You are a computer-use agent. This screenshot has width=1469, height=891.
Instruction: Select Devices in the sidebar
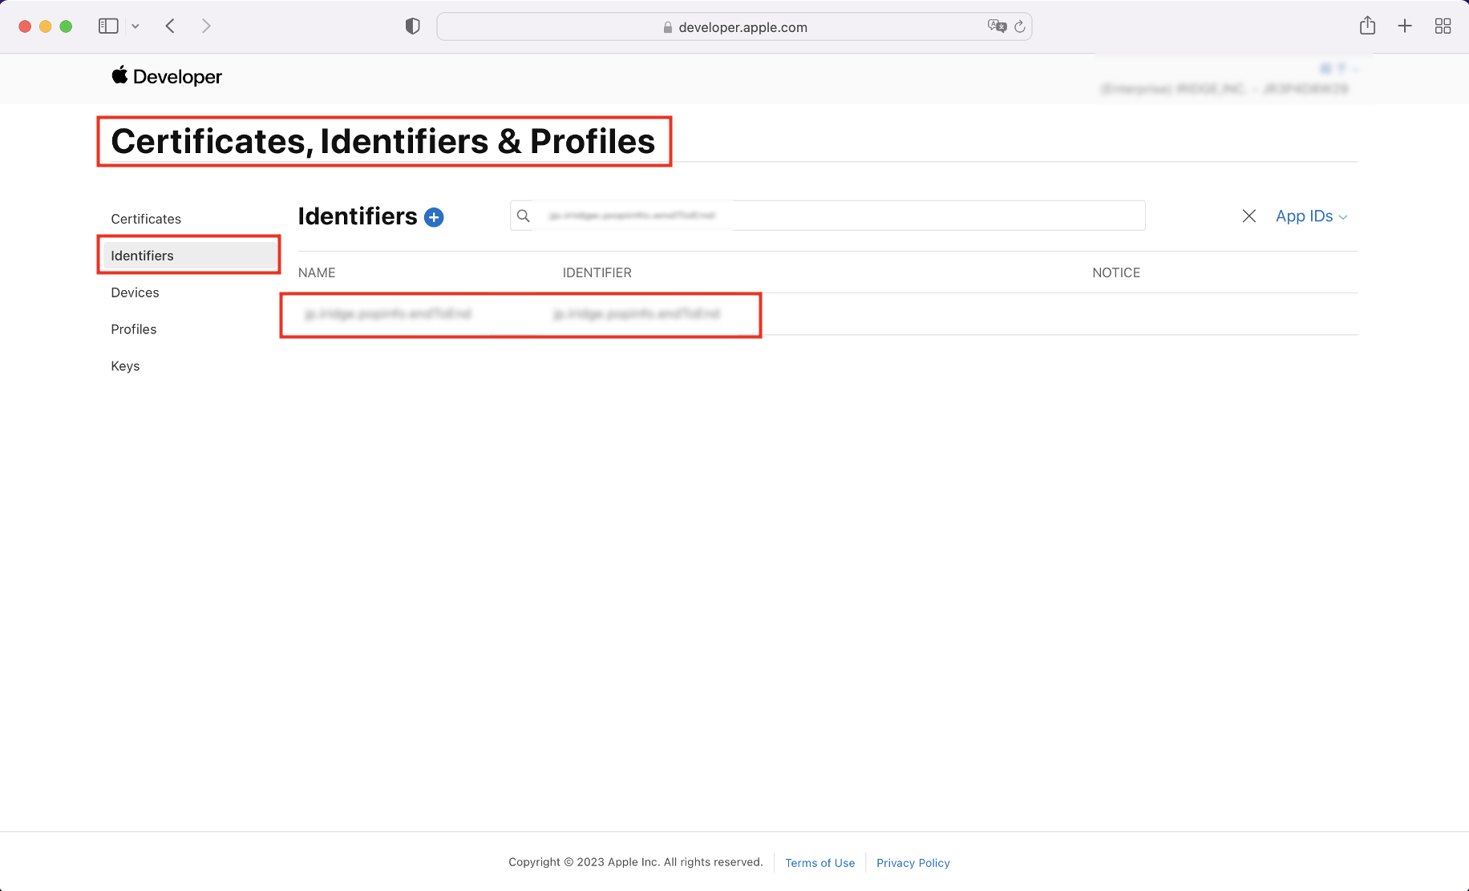(135, 292)
